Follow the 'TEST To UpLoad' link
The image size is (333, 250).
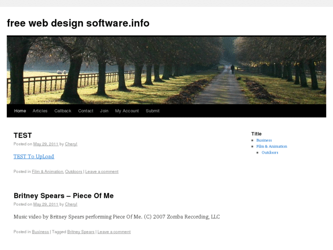tap(34, 156)
